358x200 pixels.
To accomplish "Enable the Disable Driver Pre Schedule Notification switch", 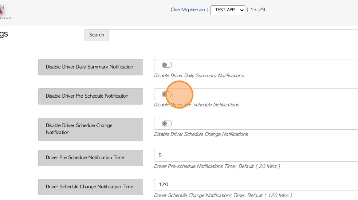I will pyautogui.click(x=167, y=94).
